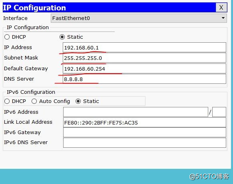The image size is (233, 184).
Task: Click the Link Local Address label
Action: tap(28, 122)
